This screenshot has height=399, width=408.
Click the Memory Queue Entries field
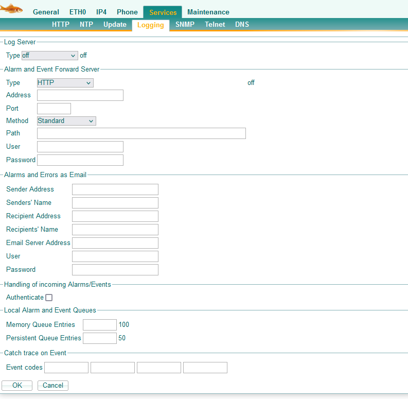(x=100, y=325)
